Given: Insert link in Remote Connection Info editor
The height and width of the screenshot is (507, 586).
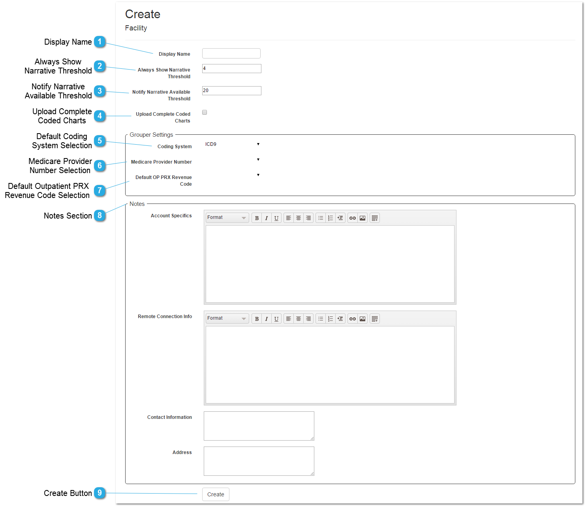Looking at the screenshot, I should (353, 319).
